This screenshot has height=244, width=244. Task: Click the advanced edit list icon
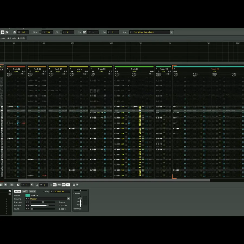(12, 185)
